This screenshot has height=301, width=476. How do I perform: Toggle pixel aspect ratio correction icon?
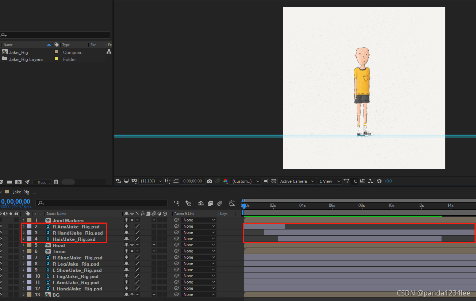(x=346, y=181)
